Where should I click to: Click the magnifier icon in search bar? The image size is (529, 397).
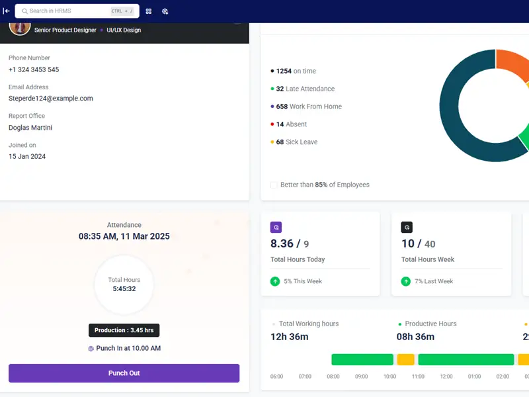tap(24, 11)
